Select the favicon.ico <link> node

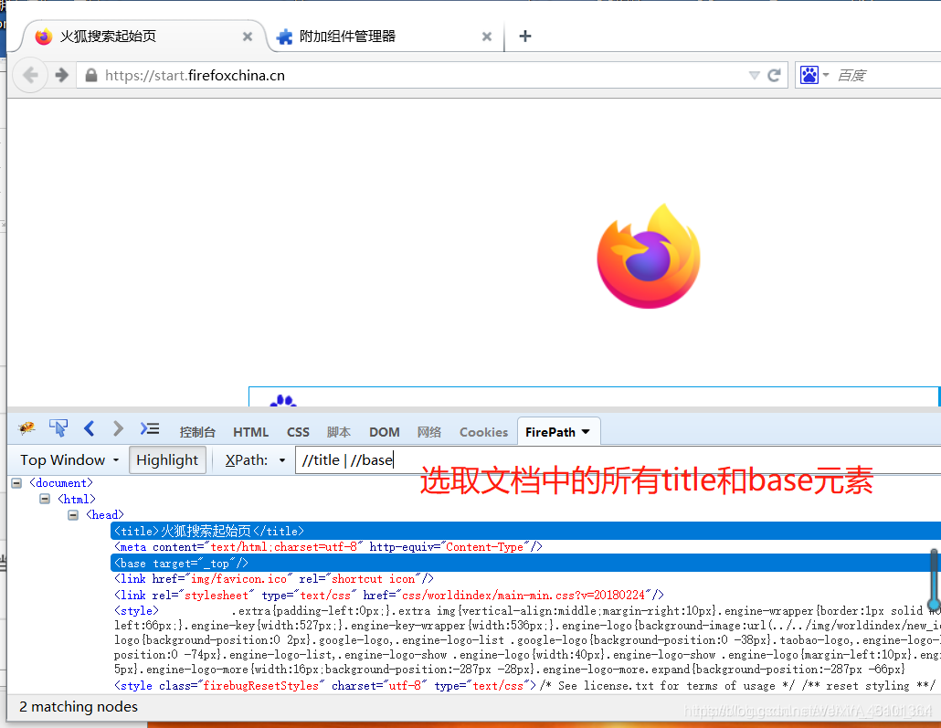[x=274, y=578]
